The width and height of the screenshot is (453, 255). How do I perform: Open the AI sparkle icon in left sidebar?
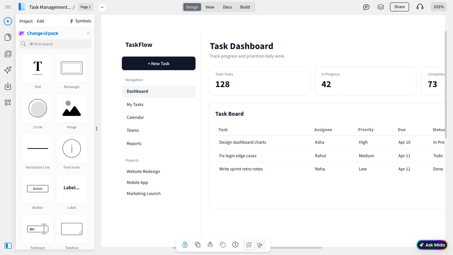pyautogui.click(x=8, y=70)
